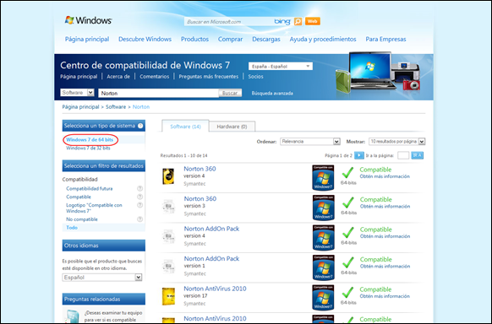Open the Español language dropdown under Otros idiomas
Viewport: 492px width, 324px height.
pos(102,278)
